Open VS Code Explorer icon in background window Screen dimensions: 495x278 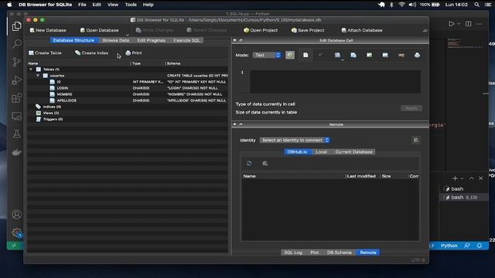click(17, 26)
